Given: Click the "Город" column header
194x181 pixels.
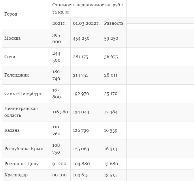Looking at the screenshot, I should pyautogui.click(x=11, y=14).
